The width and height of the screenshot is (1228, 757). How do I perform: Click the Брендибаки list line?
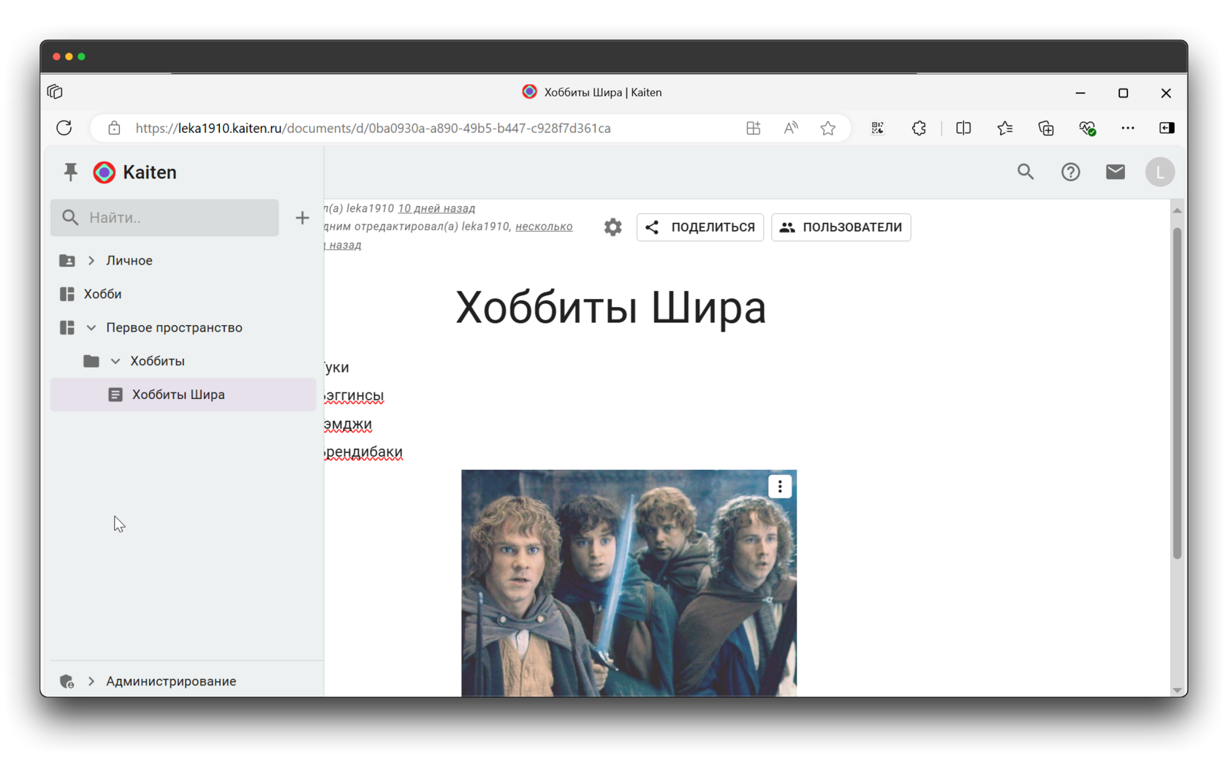(x=363, y=452)
